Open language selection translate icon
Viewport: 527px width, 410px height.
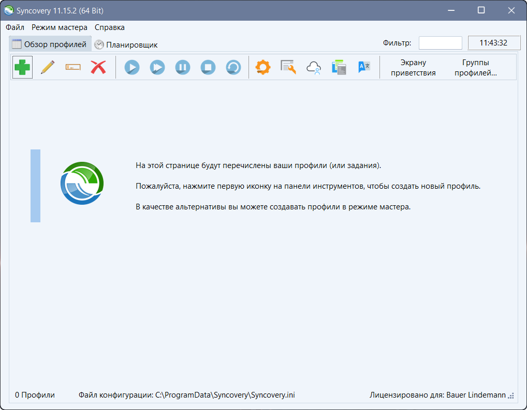[364, 67]
